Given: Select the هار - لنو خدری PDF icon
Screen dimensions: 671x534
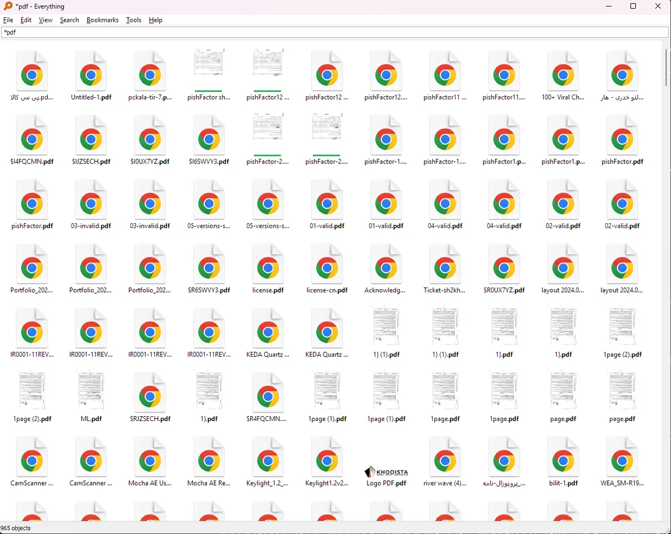Looking at the screenshot, I should click(622, 71).
